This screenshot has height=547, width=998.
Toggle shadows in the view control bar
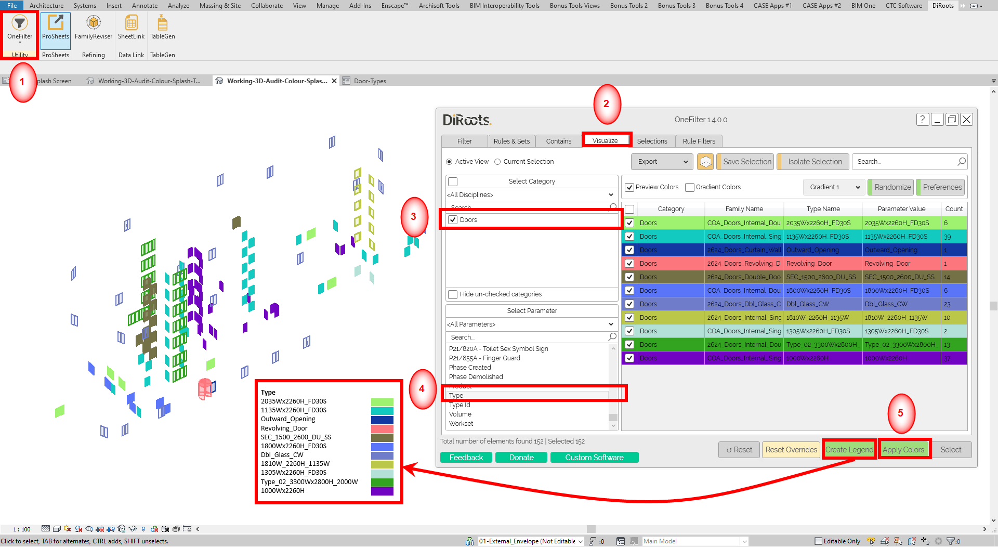click(x=67, y=529)
